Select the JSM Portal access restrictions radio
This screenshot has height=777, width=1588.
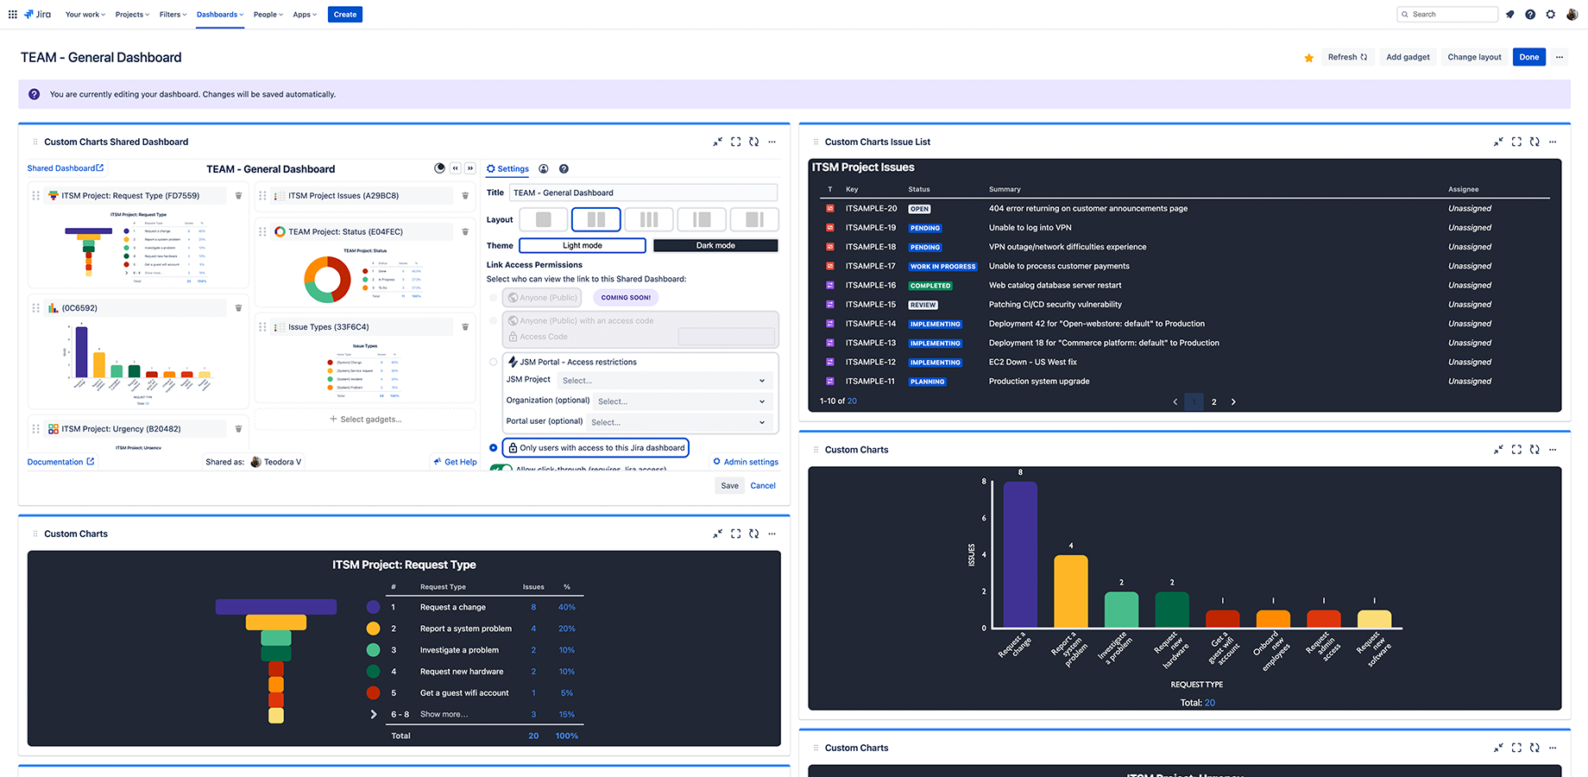(x=494, y=363)
